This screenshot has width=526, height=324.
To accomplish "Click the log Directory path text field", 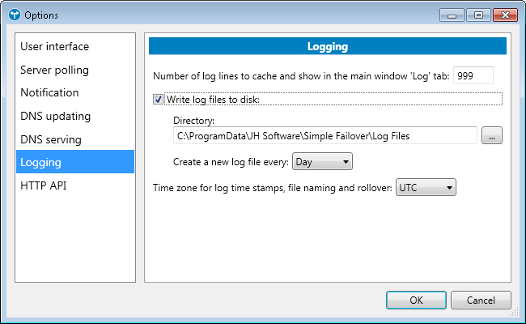I will click(325, 136).
